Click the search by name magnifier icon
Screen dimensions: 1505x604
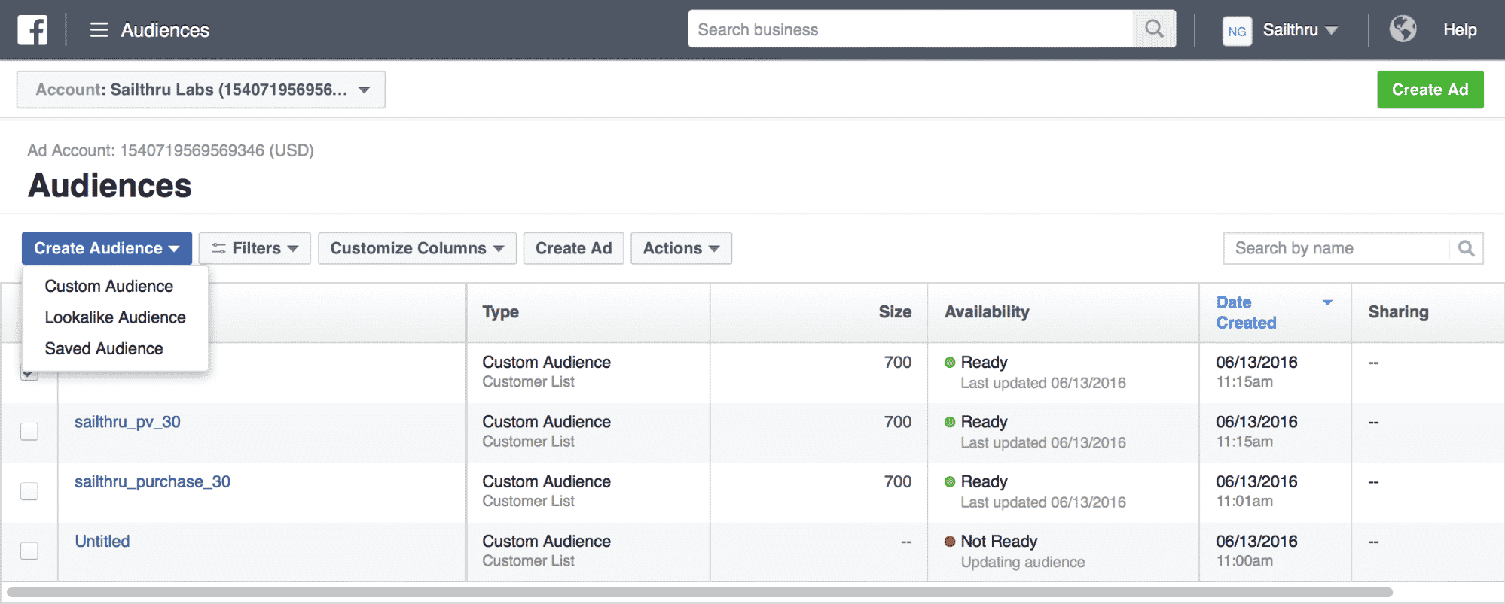(x=1466, y=249)
